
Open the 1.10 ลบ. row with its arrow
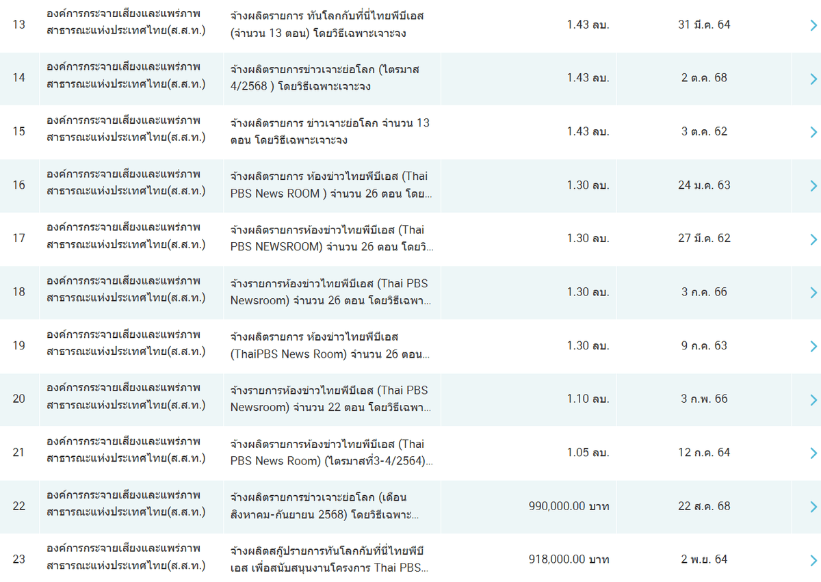tap(813, 399)
